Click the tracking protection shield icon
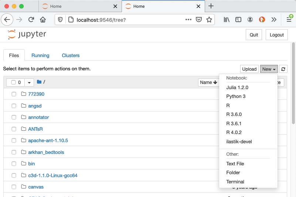The image size is (296, 197). pos(60,20)
